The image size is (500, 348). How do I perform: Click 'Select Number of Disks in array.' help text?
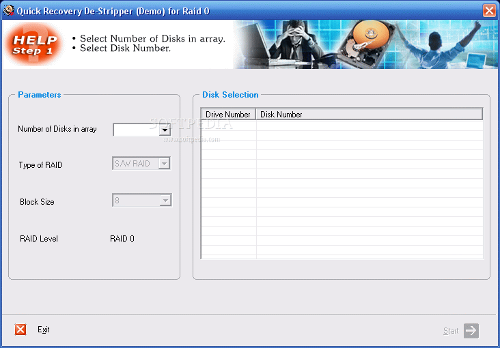(152, 39)
